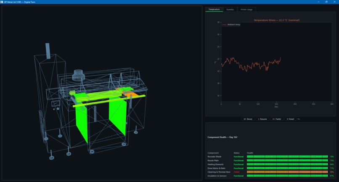The image size is (339, 182).
Task: Click the Health column header
Action: click(250, 153)
